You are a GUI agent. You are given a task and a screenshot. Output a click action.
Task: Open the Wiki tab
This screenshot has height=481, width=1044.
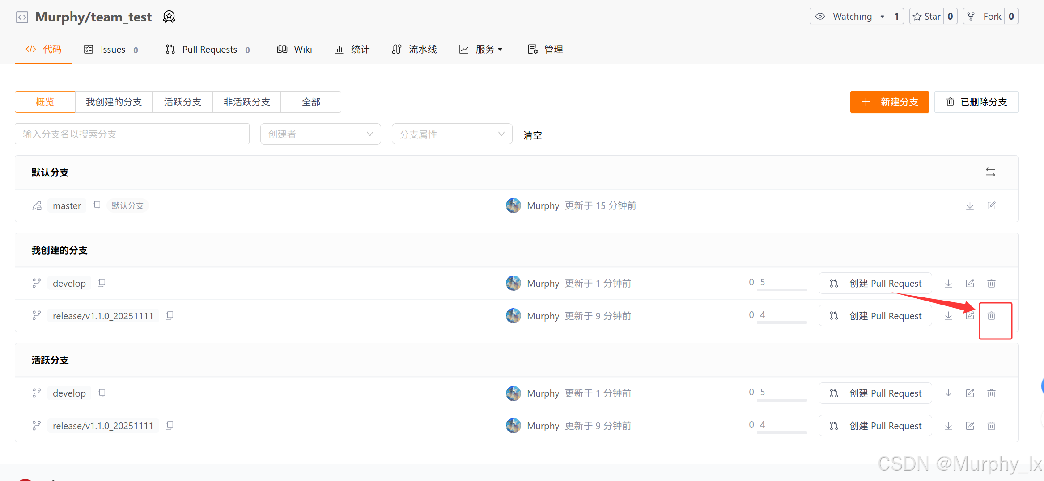[x=294, y=49]
